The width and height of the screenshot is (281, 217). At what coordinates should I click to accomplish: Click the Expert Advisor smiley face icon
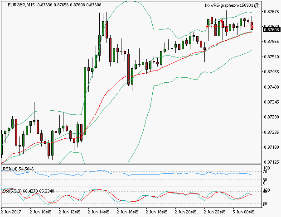(257, 5)
